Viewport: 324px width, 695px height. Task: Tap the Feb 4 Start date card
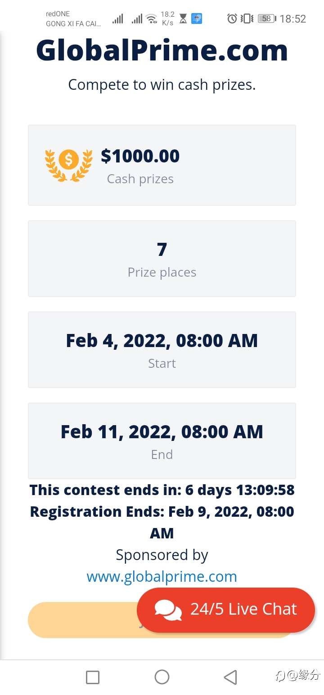162,350
